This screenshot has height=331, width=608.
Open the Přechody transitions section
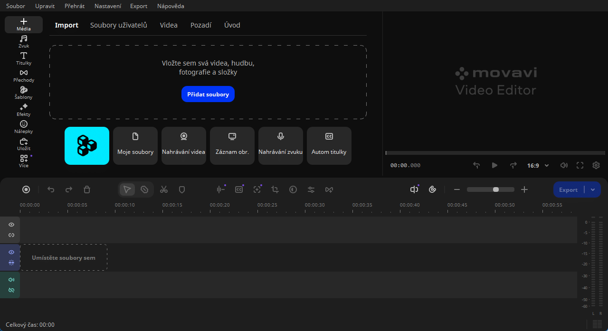point(24,76)
